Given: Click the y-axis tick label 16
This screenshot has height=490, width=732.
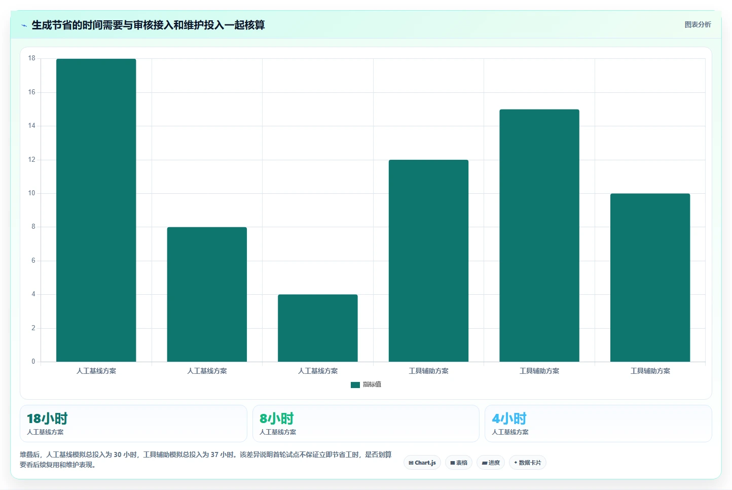Looking at the screenshot, I should tap(32, 92).
